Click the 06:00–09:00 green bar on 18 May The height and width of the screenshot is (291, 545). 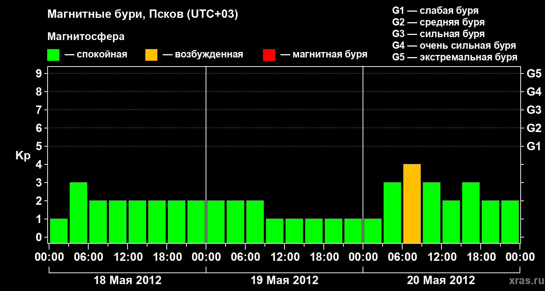98,222
